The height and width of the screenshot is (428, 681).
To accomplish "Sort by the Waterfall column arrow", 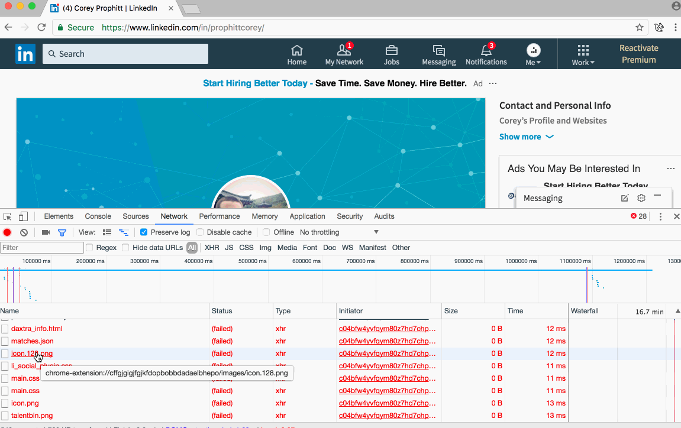I will 677,311.
